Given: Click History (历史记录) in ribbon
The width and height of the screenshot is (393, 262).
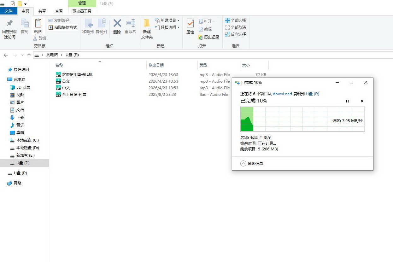Looking at the screenshot, I should 208,37.
